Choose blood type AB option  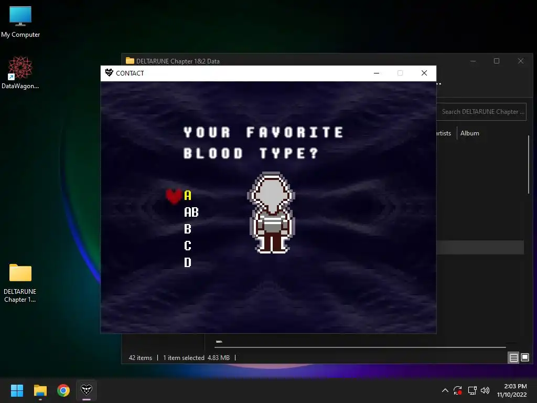pyautogui.click(x=191, y=212)
